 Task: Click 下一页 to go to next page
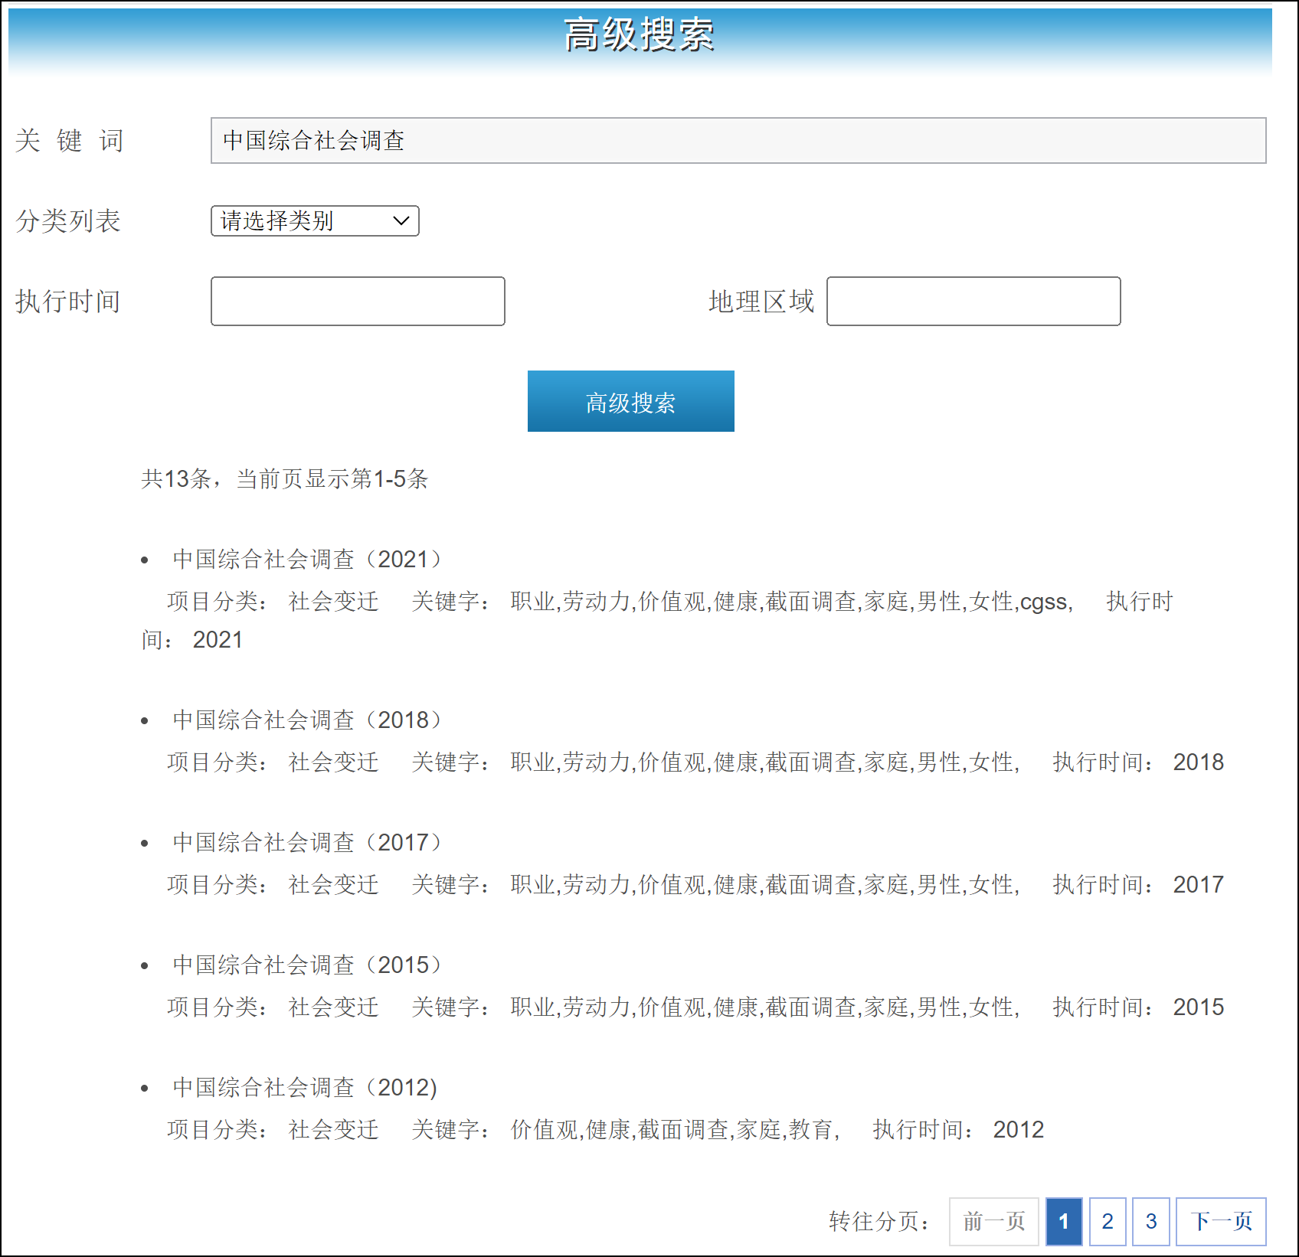coord(1221,1222)
